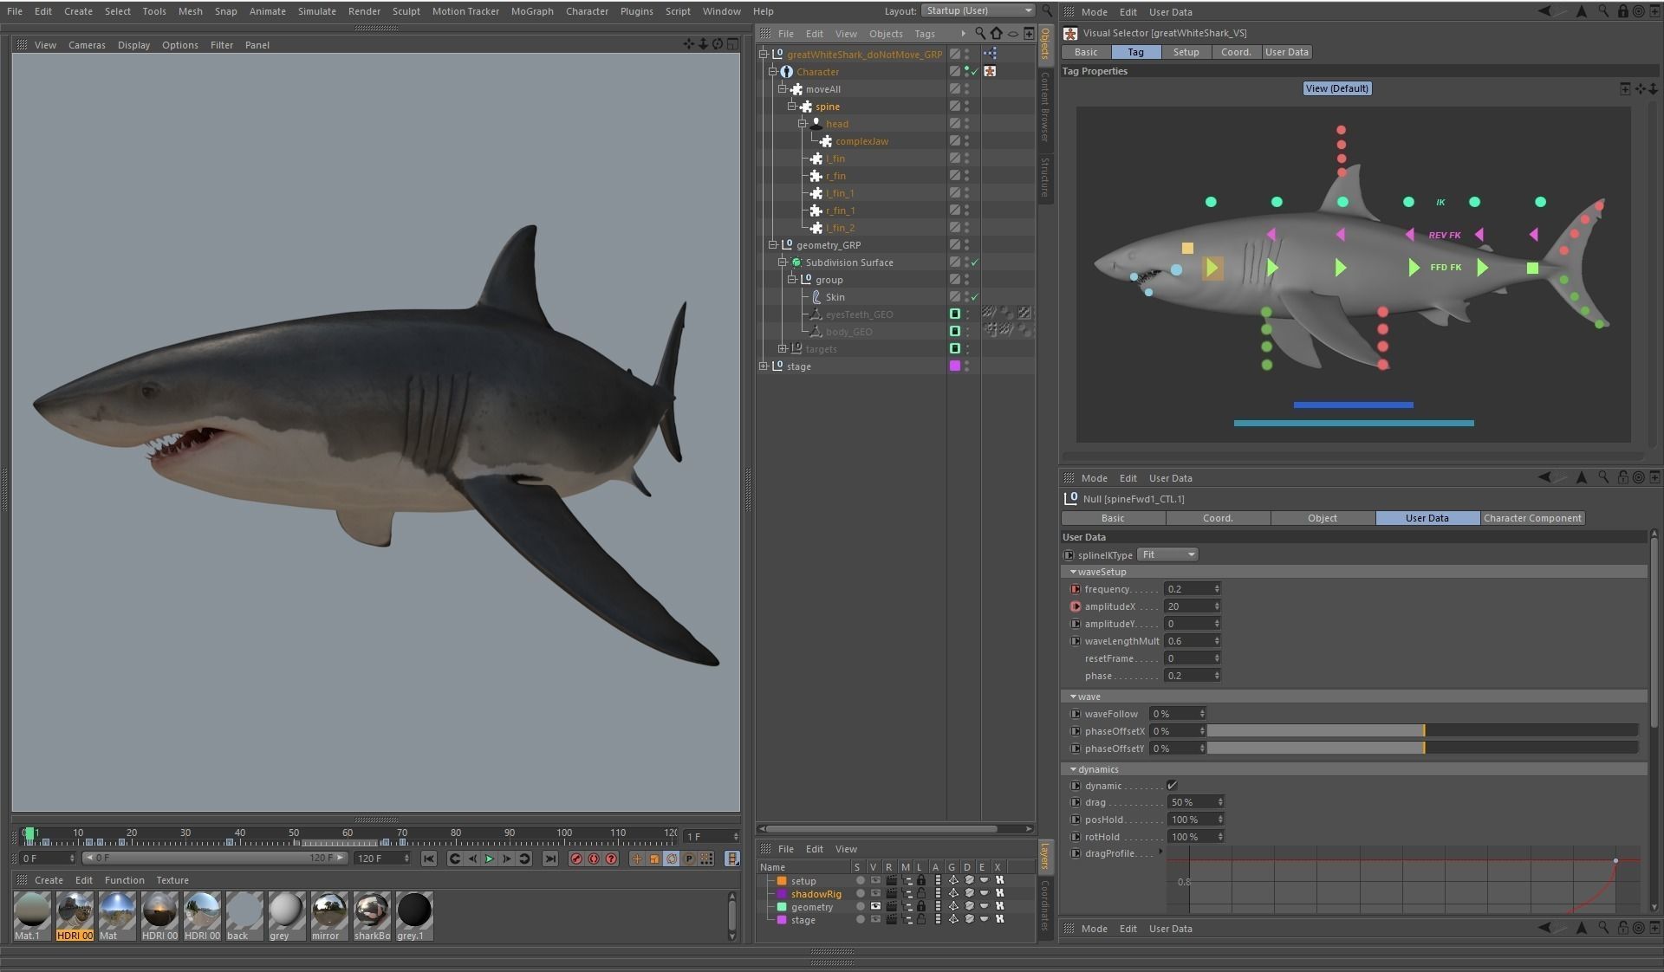Image resolution: width=1664 pixels, height=972 pixels.
Task: Click the home icon in Object Manager
Action: 997,33
